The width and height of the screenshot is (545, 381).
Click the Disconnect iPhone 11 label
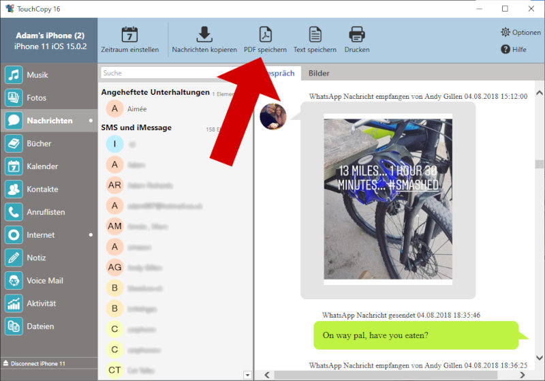click(38, 363)
